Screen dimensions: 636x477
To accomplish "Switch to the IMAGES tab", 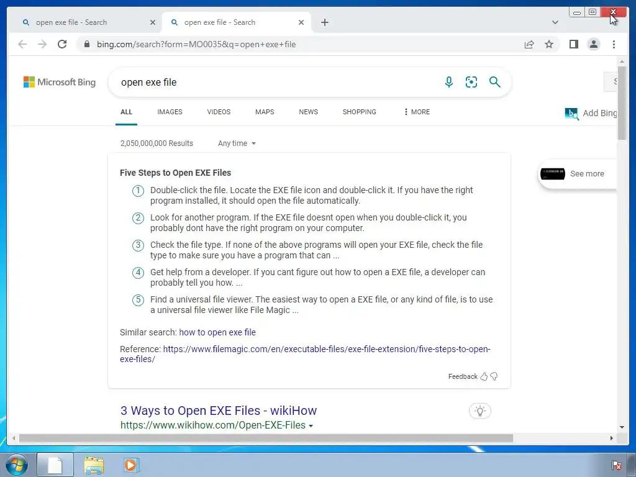I will tap(170, 112).
